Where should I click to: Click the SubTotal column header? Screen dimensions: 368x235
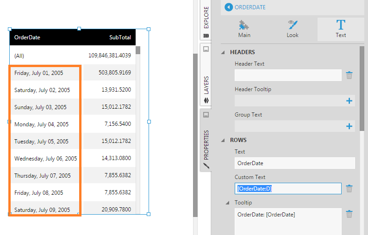point(120,37)
